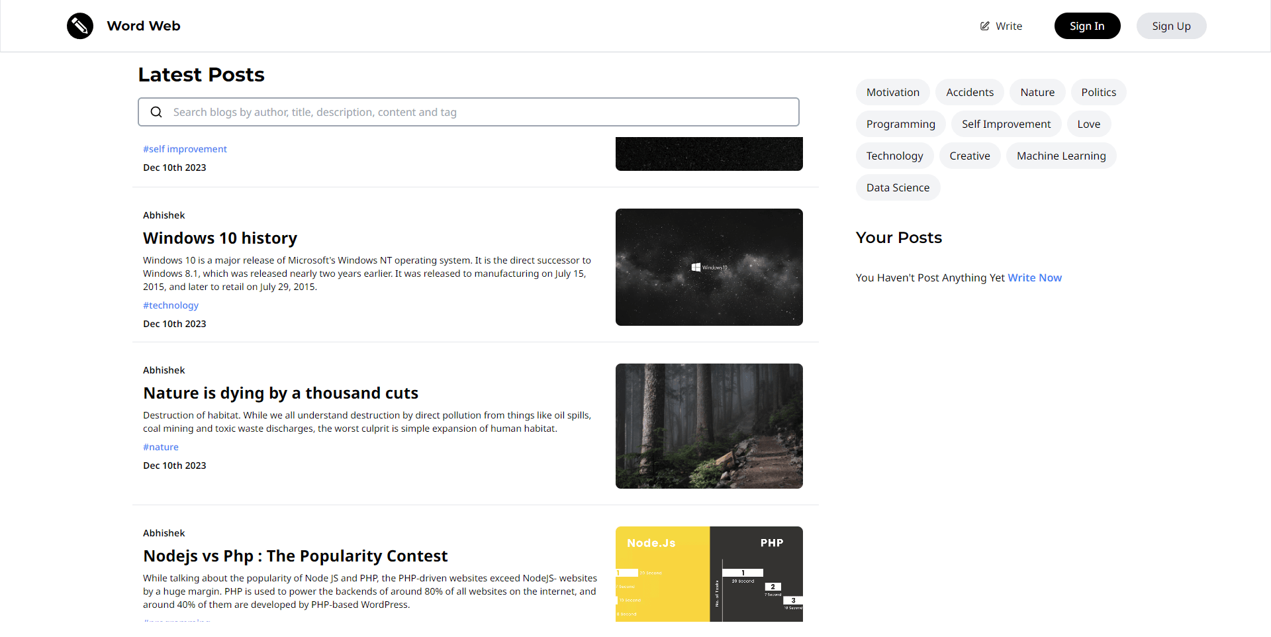Click Dec 10th 2023 under #technology
1271x637 pixels.
point(175,324)
